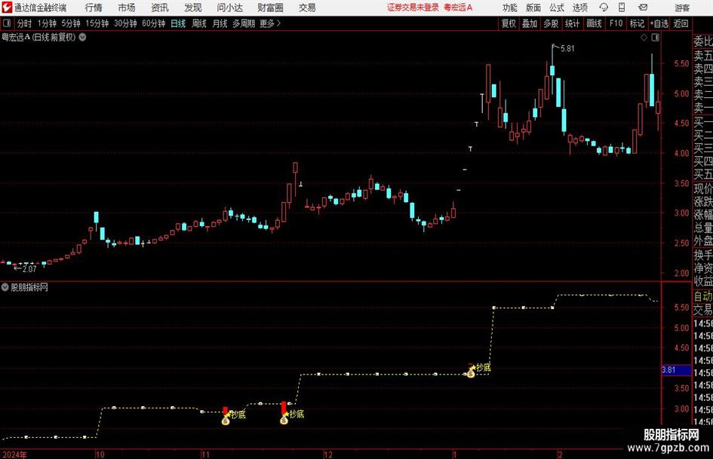The width and height of the screenshot is (713, 459).
Task: Click the 标记 mark button
Action: (637, 23)
